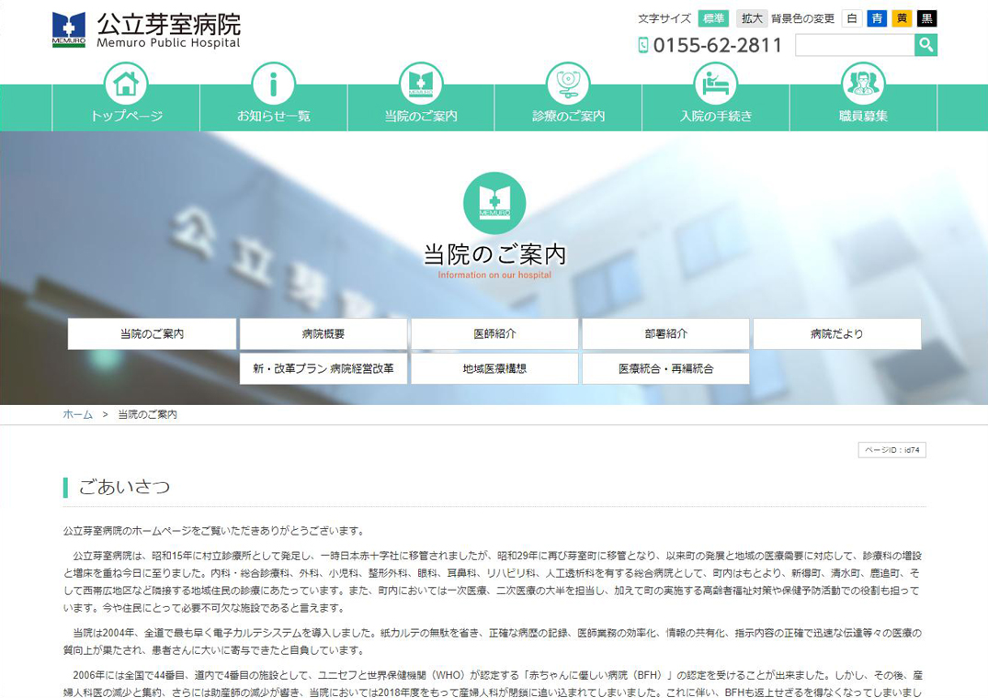Open the info icon for お知らせ一覧

(273, 84)
